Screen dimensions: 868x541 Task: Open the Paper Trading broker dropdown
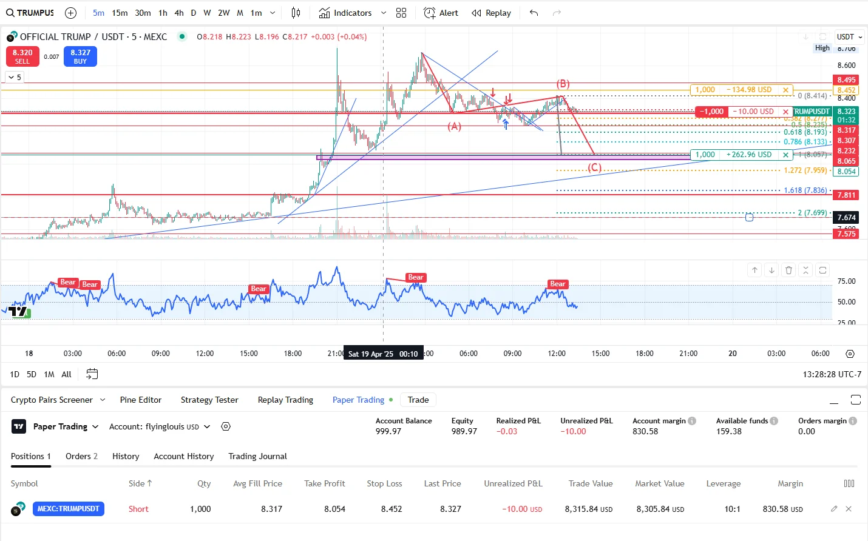(x=66, y=426)
